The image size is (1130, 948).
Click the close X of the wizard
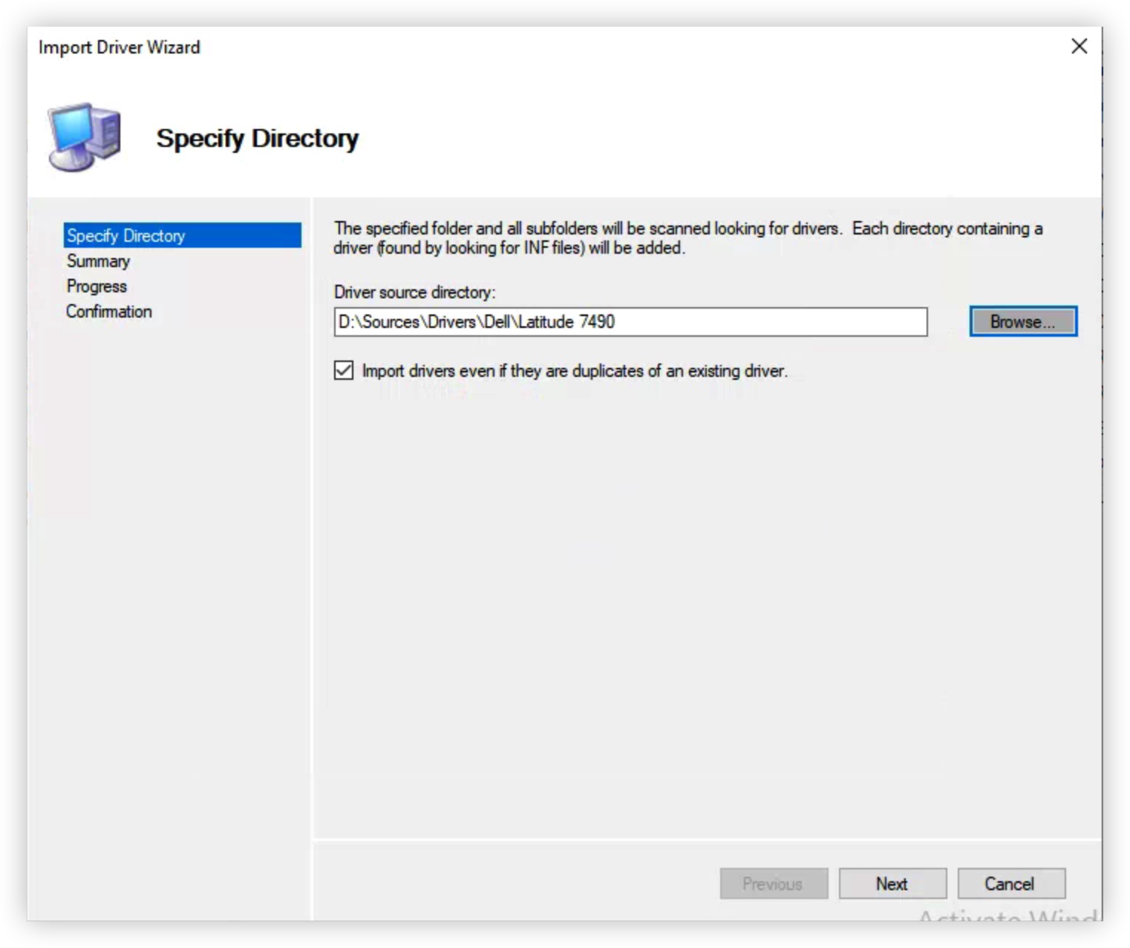pos(1079,47)
